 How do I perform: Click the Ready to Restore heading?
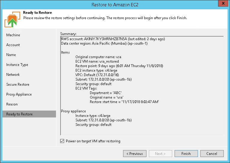37,13
